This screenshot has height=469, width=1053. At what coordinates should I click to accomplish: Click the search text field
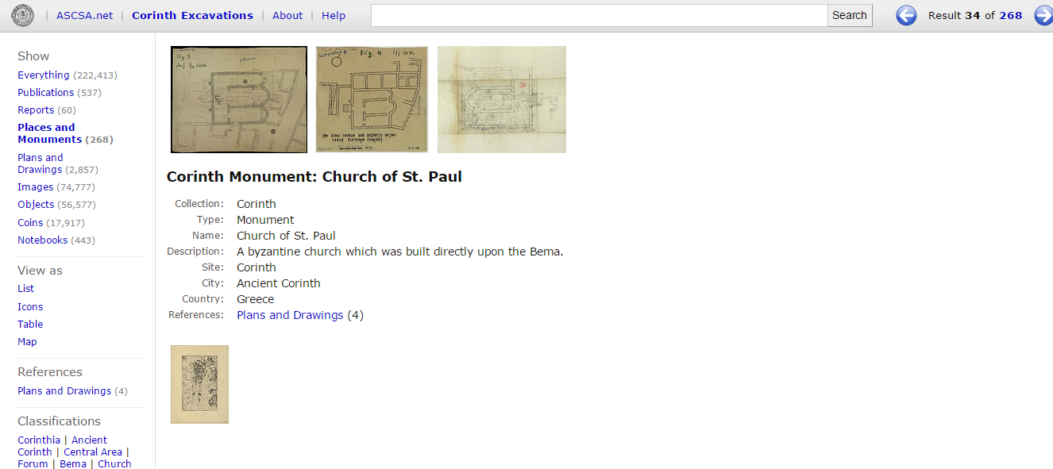coord(599,15)
